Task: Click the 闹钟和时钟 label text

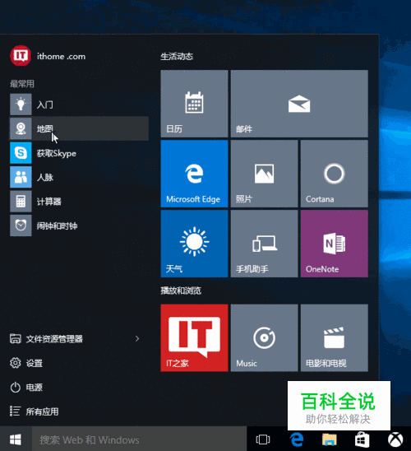Action: pyautogui.click(x=58, y=225)
